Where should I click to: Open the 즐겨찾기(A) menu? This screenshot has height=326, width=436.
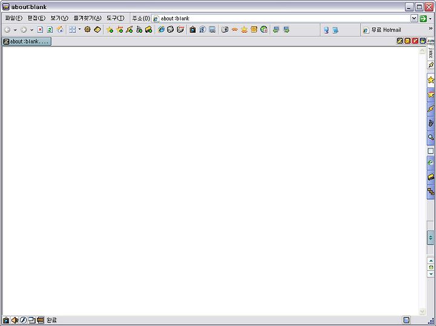87,18
